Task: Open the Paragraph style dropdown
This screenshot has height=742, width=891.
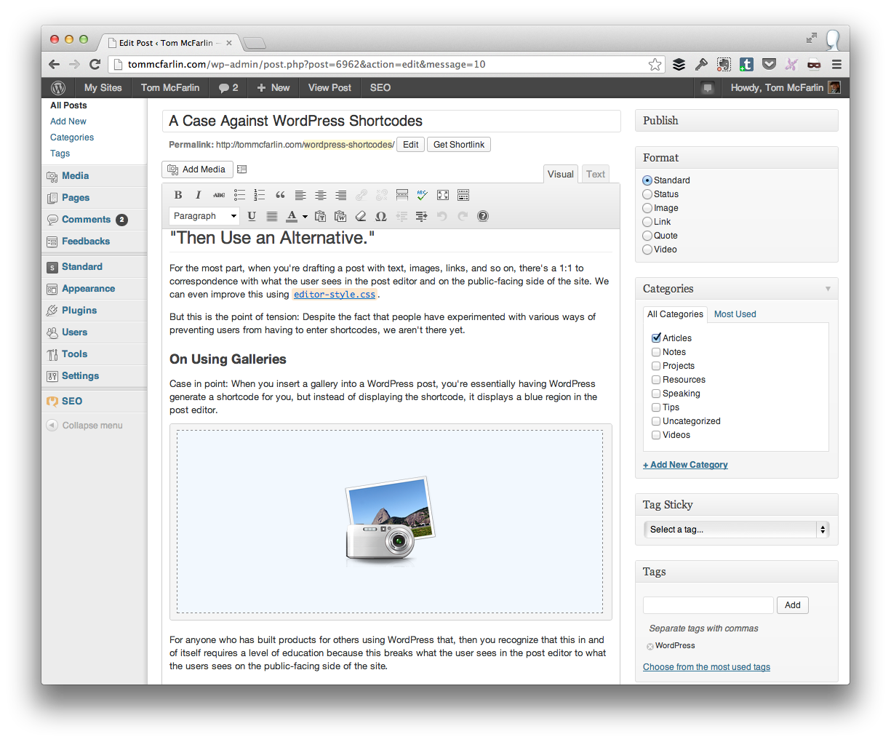Action: [x=204, y=216]
